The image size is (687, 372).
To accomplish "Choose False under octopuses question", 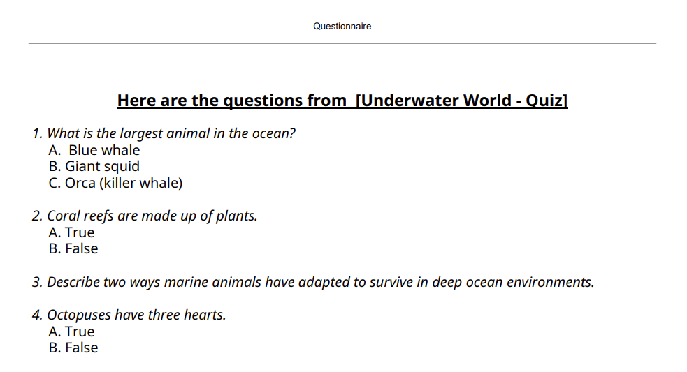I will [x=73, y=348].
